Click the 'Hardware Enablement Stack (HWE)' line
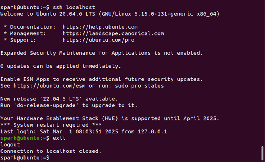This screenshot has height=162, width=265. tap(110, 118)
